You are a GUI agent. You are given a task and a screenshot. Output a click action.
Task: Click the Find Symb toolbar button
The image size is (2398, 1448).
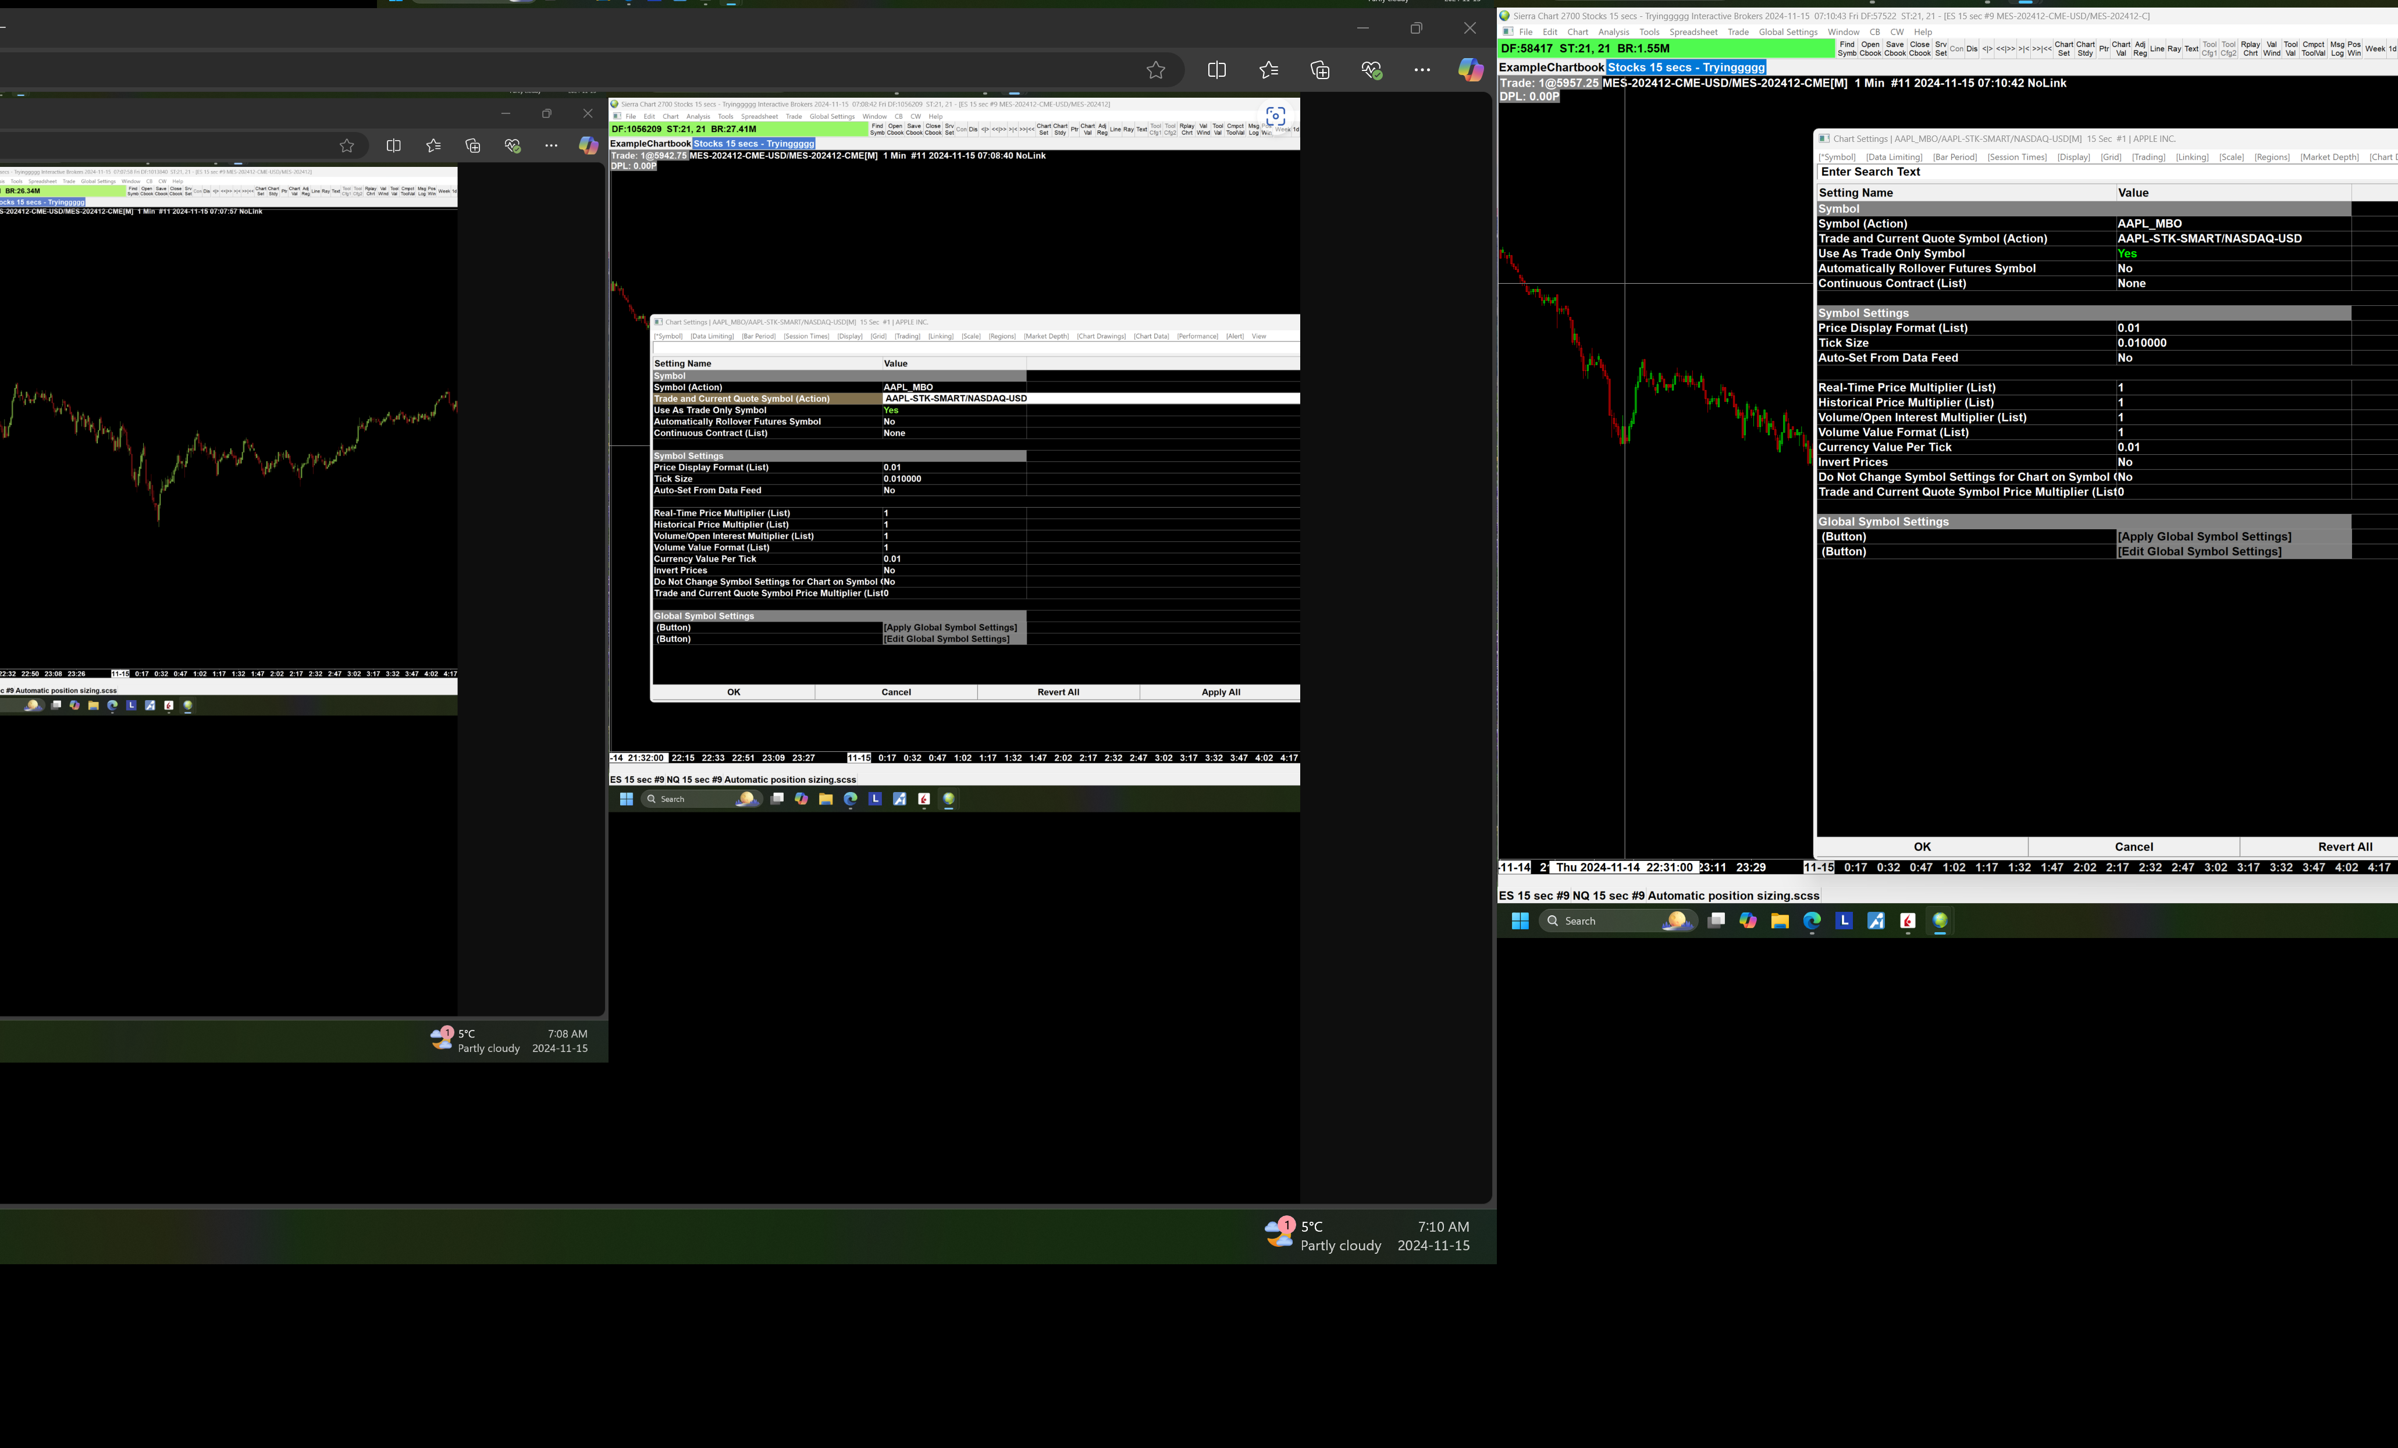coord(1846,49)
